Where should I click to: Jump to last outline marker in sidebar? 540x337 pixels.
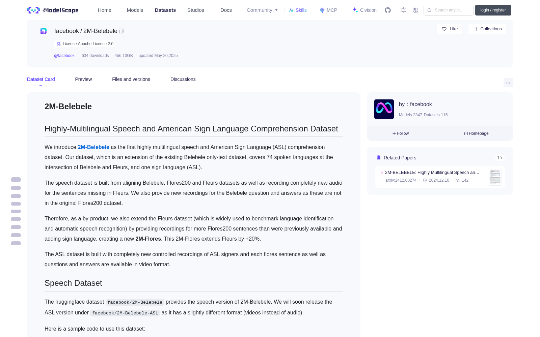coord(16,243)
